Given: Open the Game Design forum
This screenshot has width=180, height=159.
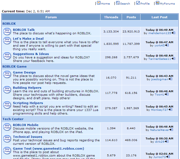Looking at the screenshot, I should coord(24,72).
